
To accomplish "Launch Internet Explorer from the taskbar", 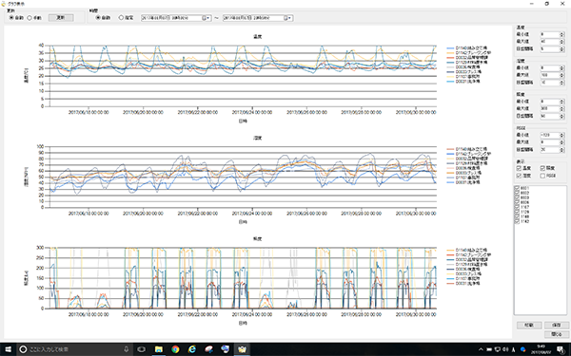I will coord(192,349).
